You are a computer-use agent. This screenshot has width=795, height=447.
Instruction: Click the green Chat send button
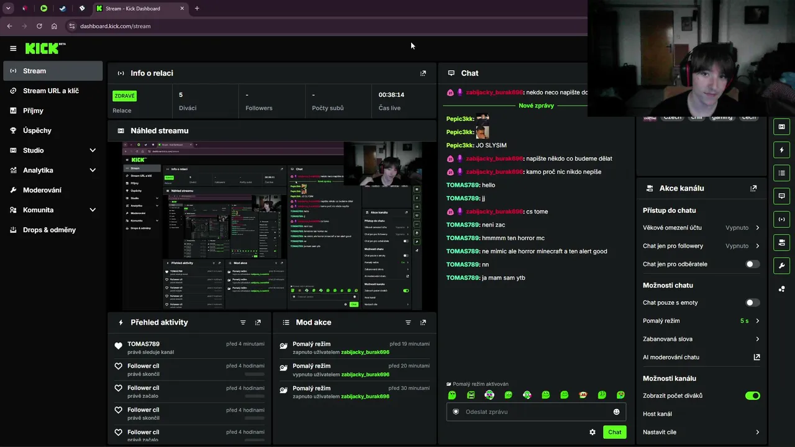tap(614, 432)
